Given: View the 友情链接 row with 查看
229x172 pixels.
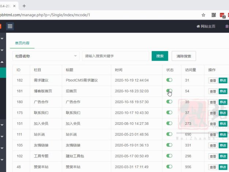Looking at the screenshot, I should coord(213,145).
